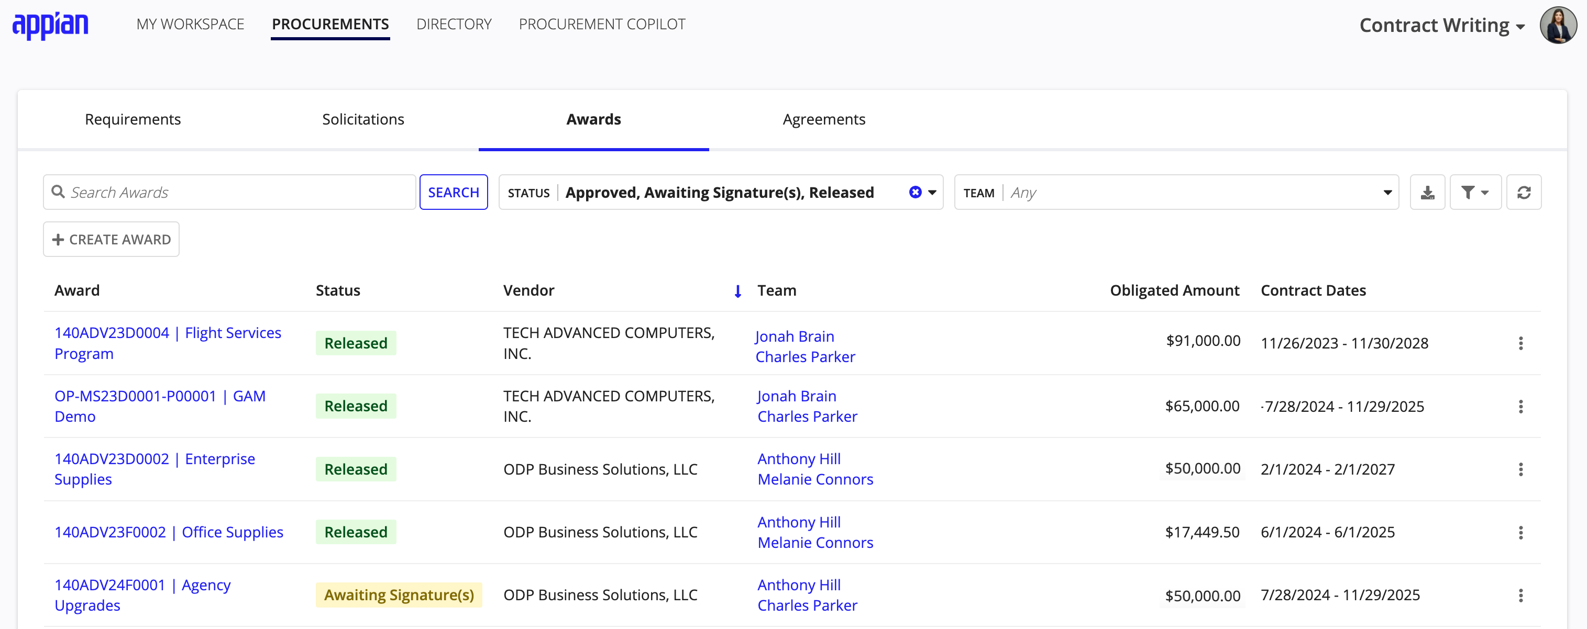
Task: Open the Directory page
Action: [x=454, y=24]
